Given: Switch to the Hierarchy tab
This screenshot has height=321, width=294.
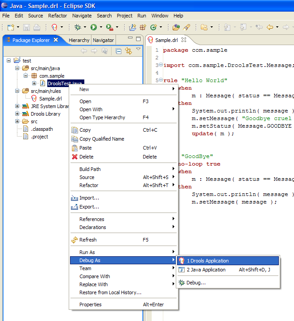Looking at the screenshot, I should pos(79,40).
